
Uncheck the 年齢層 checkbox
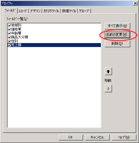[9, 33]
